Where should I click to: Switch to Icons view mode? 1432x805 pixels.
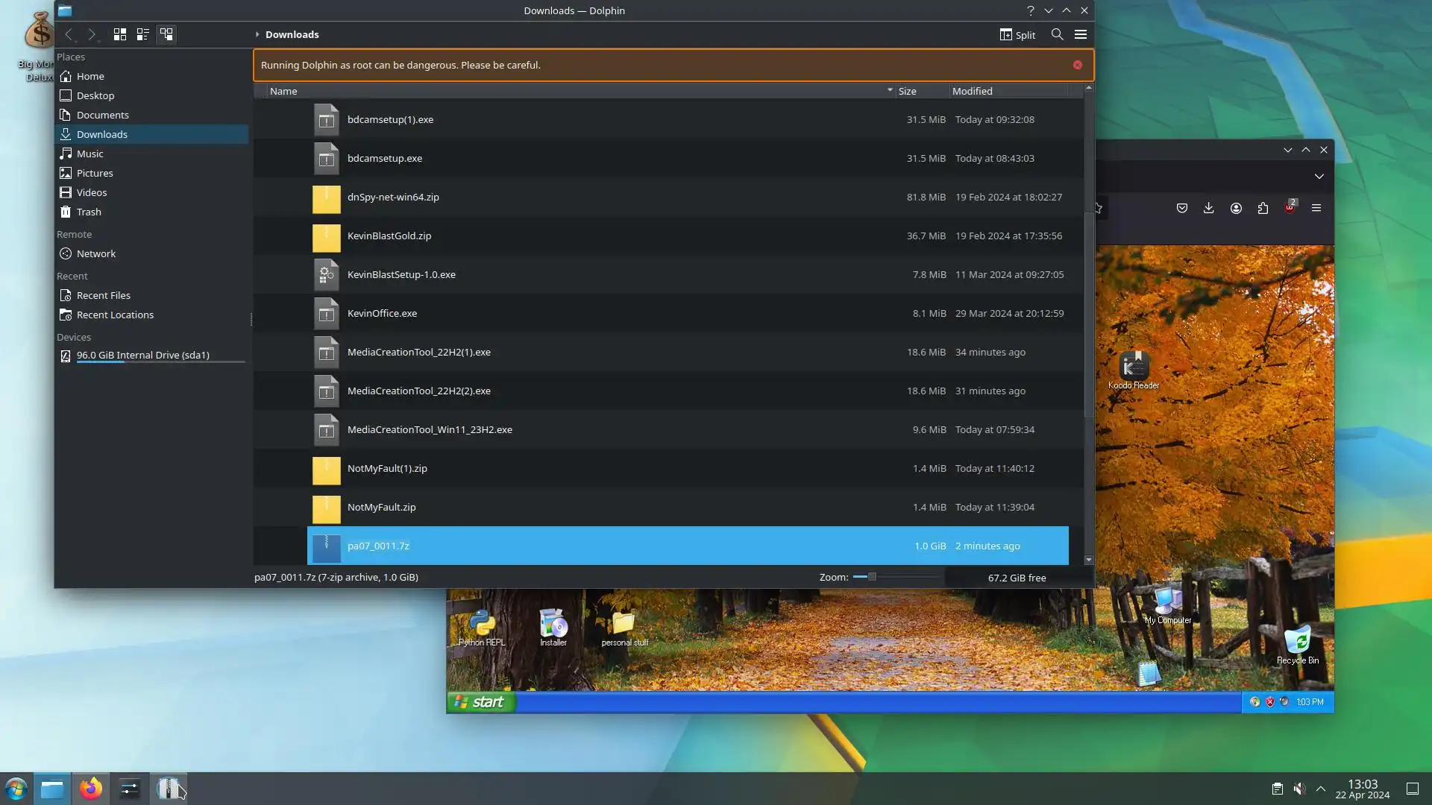pyautogui.click(x=119, y=34)
